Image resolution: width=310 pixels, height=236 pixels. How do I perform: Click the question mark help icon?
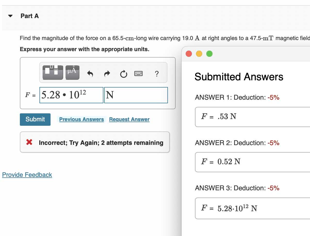coord(157,74)
